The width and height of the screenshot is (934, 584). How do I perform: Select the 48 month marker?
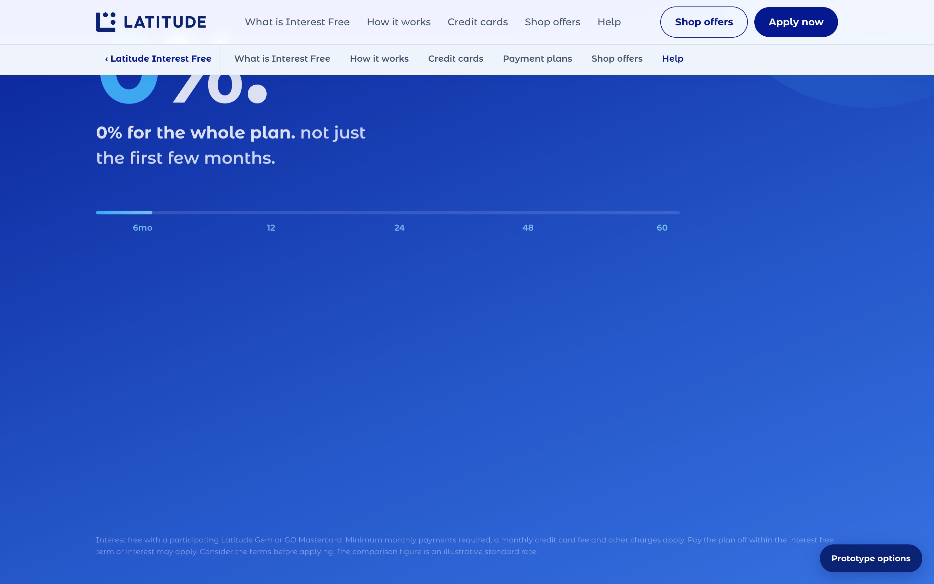coord(528,228)
